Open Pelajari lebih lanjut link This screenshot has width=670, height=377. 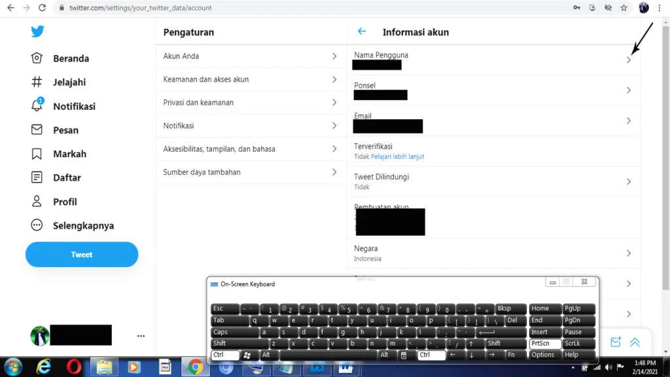pyautogui.click(x=397, y=156)
